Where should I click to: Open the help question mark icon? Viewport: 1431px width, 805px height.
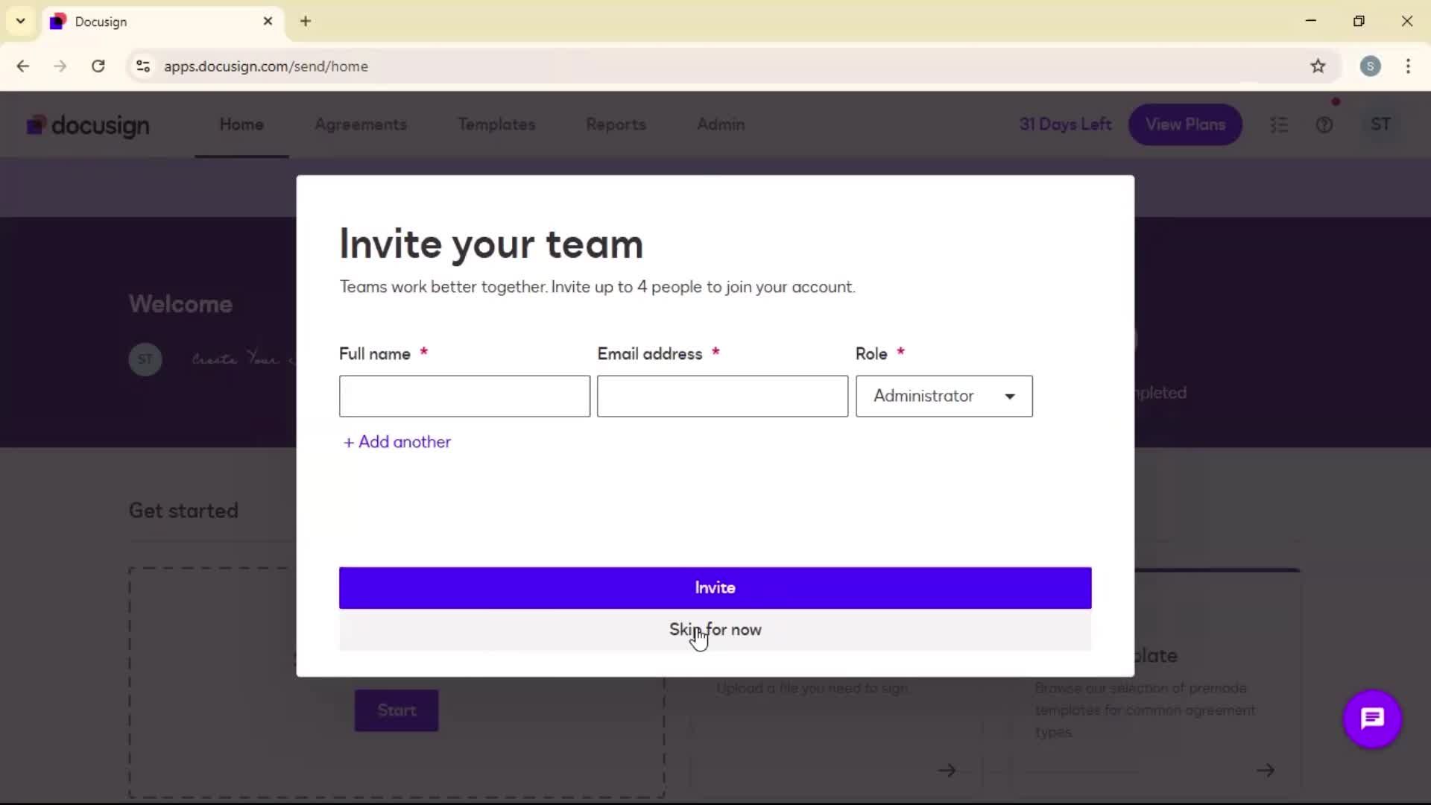tap(1324, 125)
